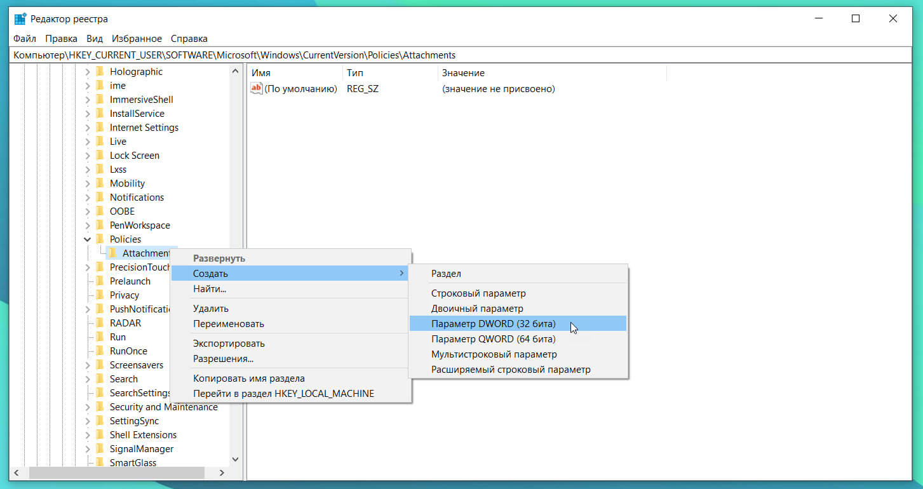Expand the SignalManager key
Image resolution: width=923 pixels, height=489 pixels.
[x=88, y=449]
